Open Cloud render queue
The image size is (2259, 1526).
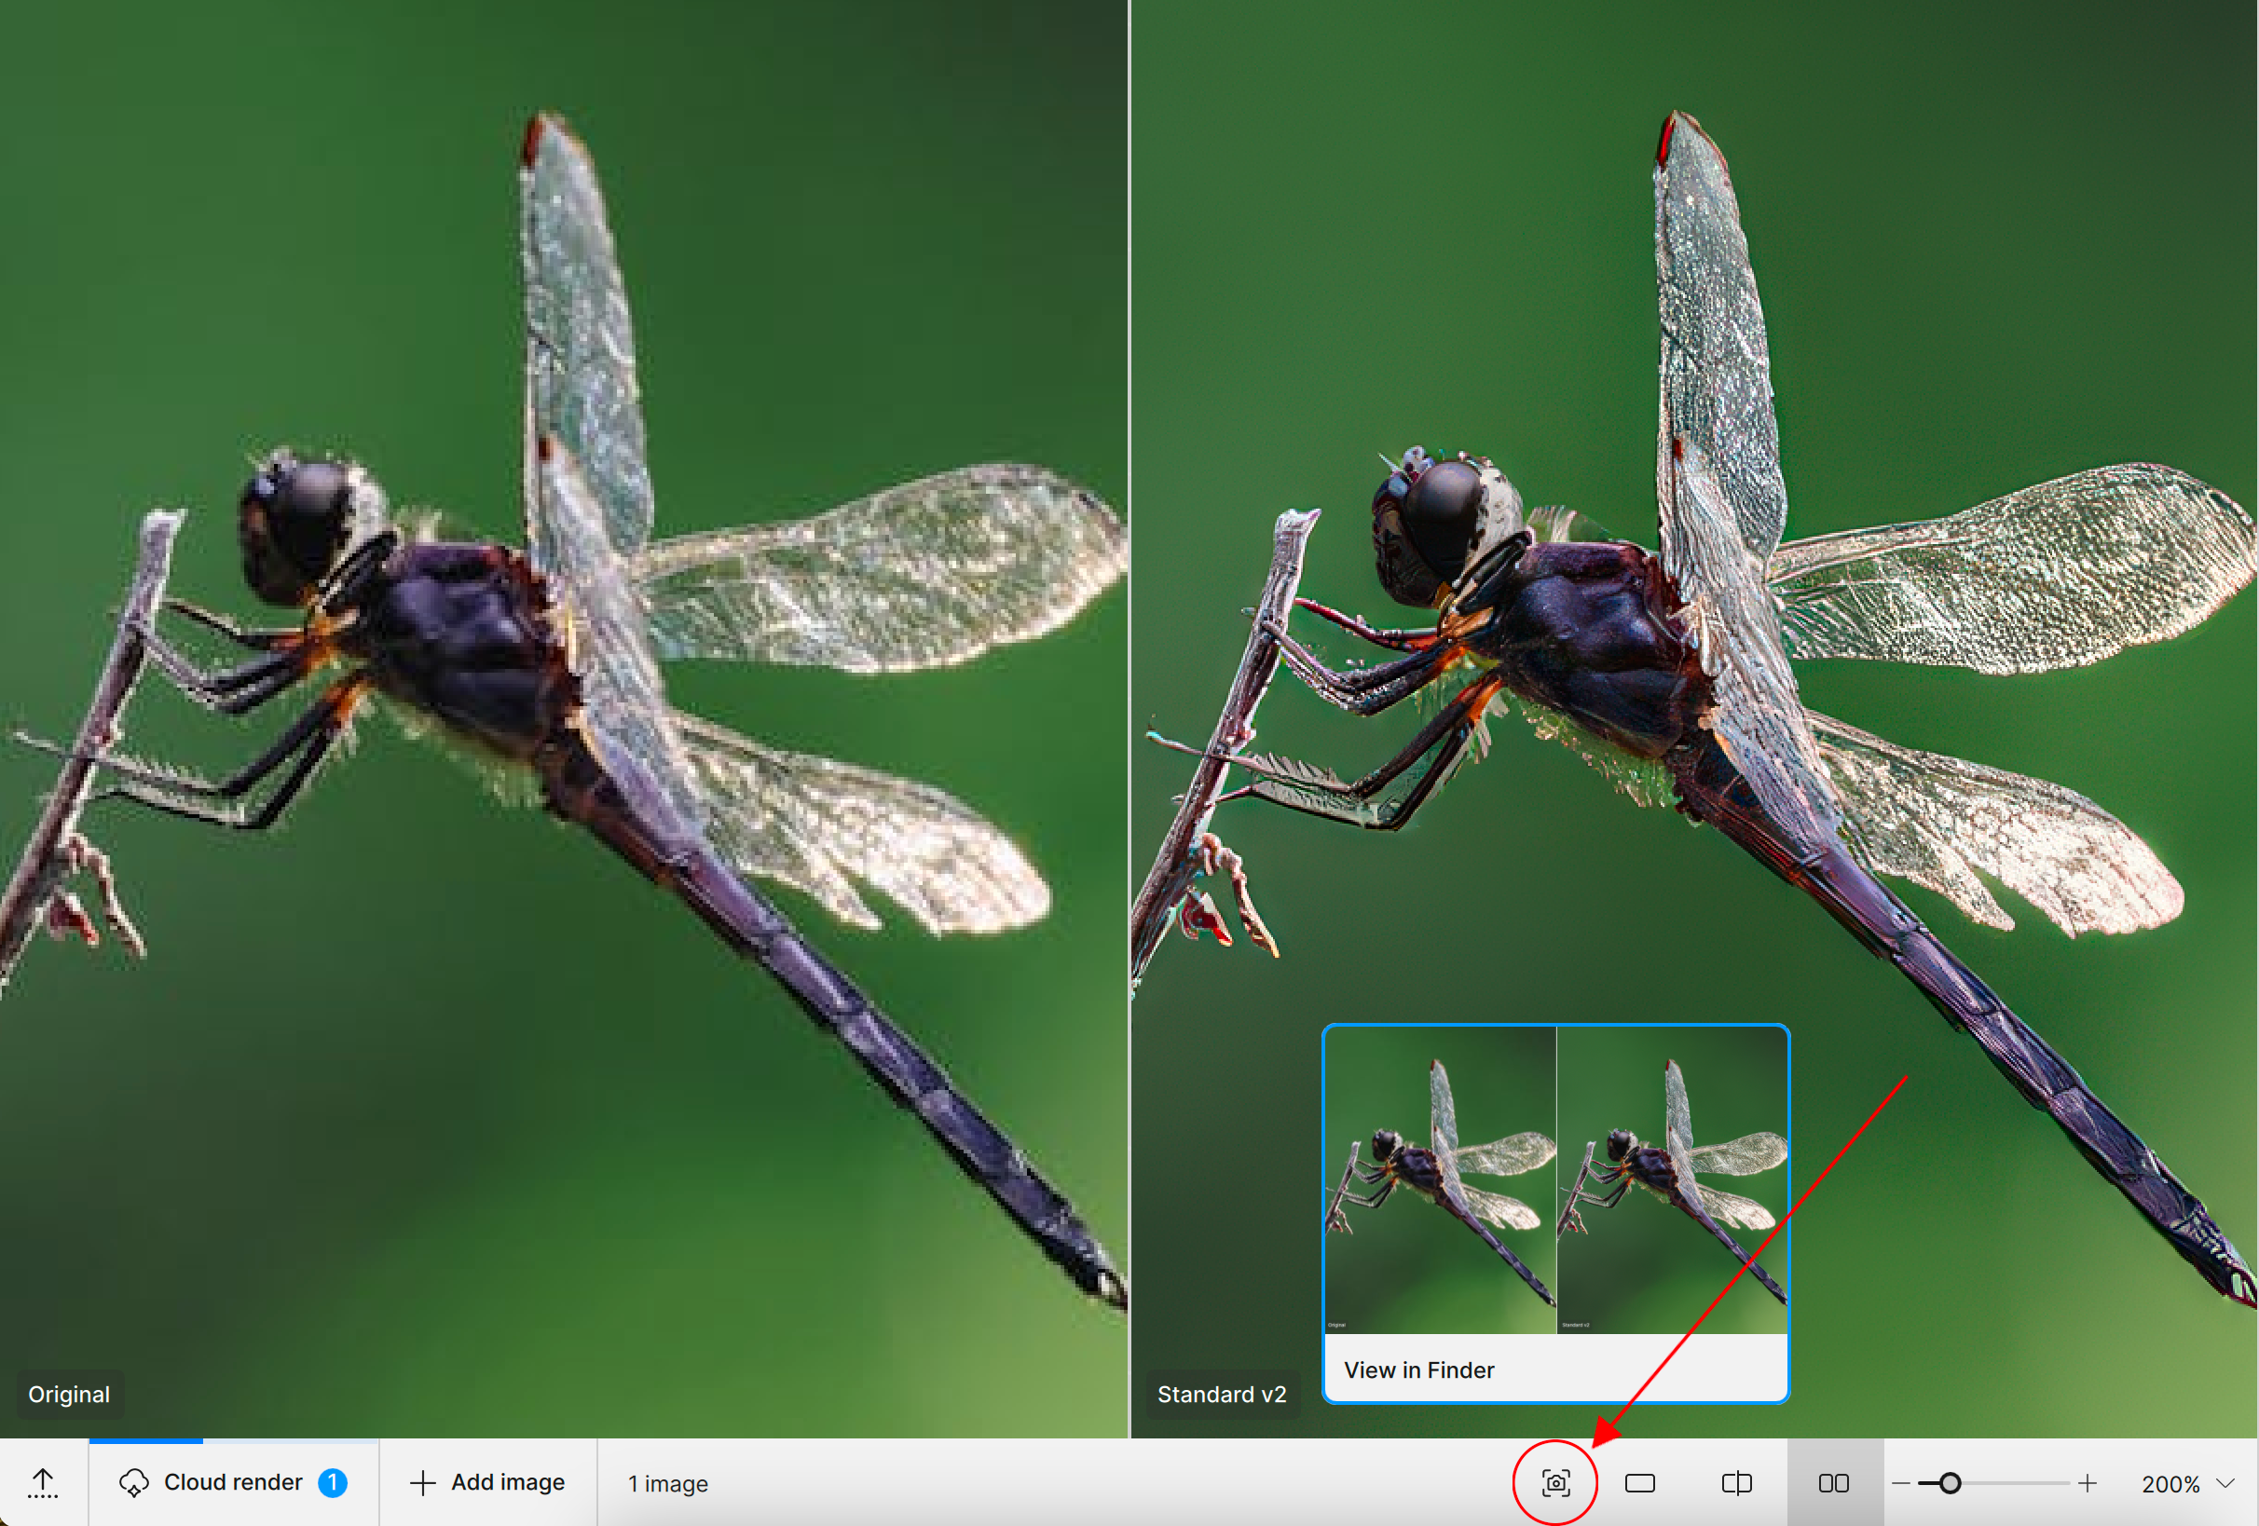[233, 1483]
